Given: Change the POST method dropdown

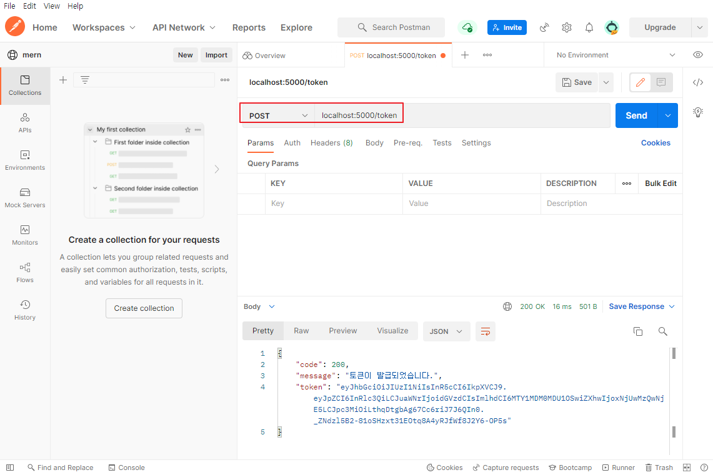Looking at the screenshot, I should point(278,115).
